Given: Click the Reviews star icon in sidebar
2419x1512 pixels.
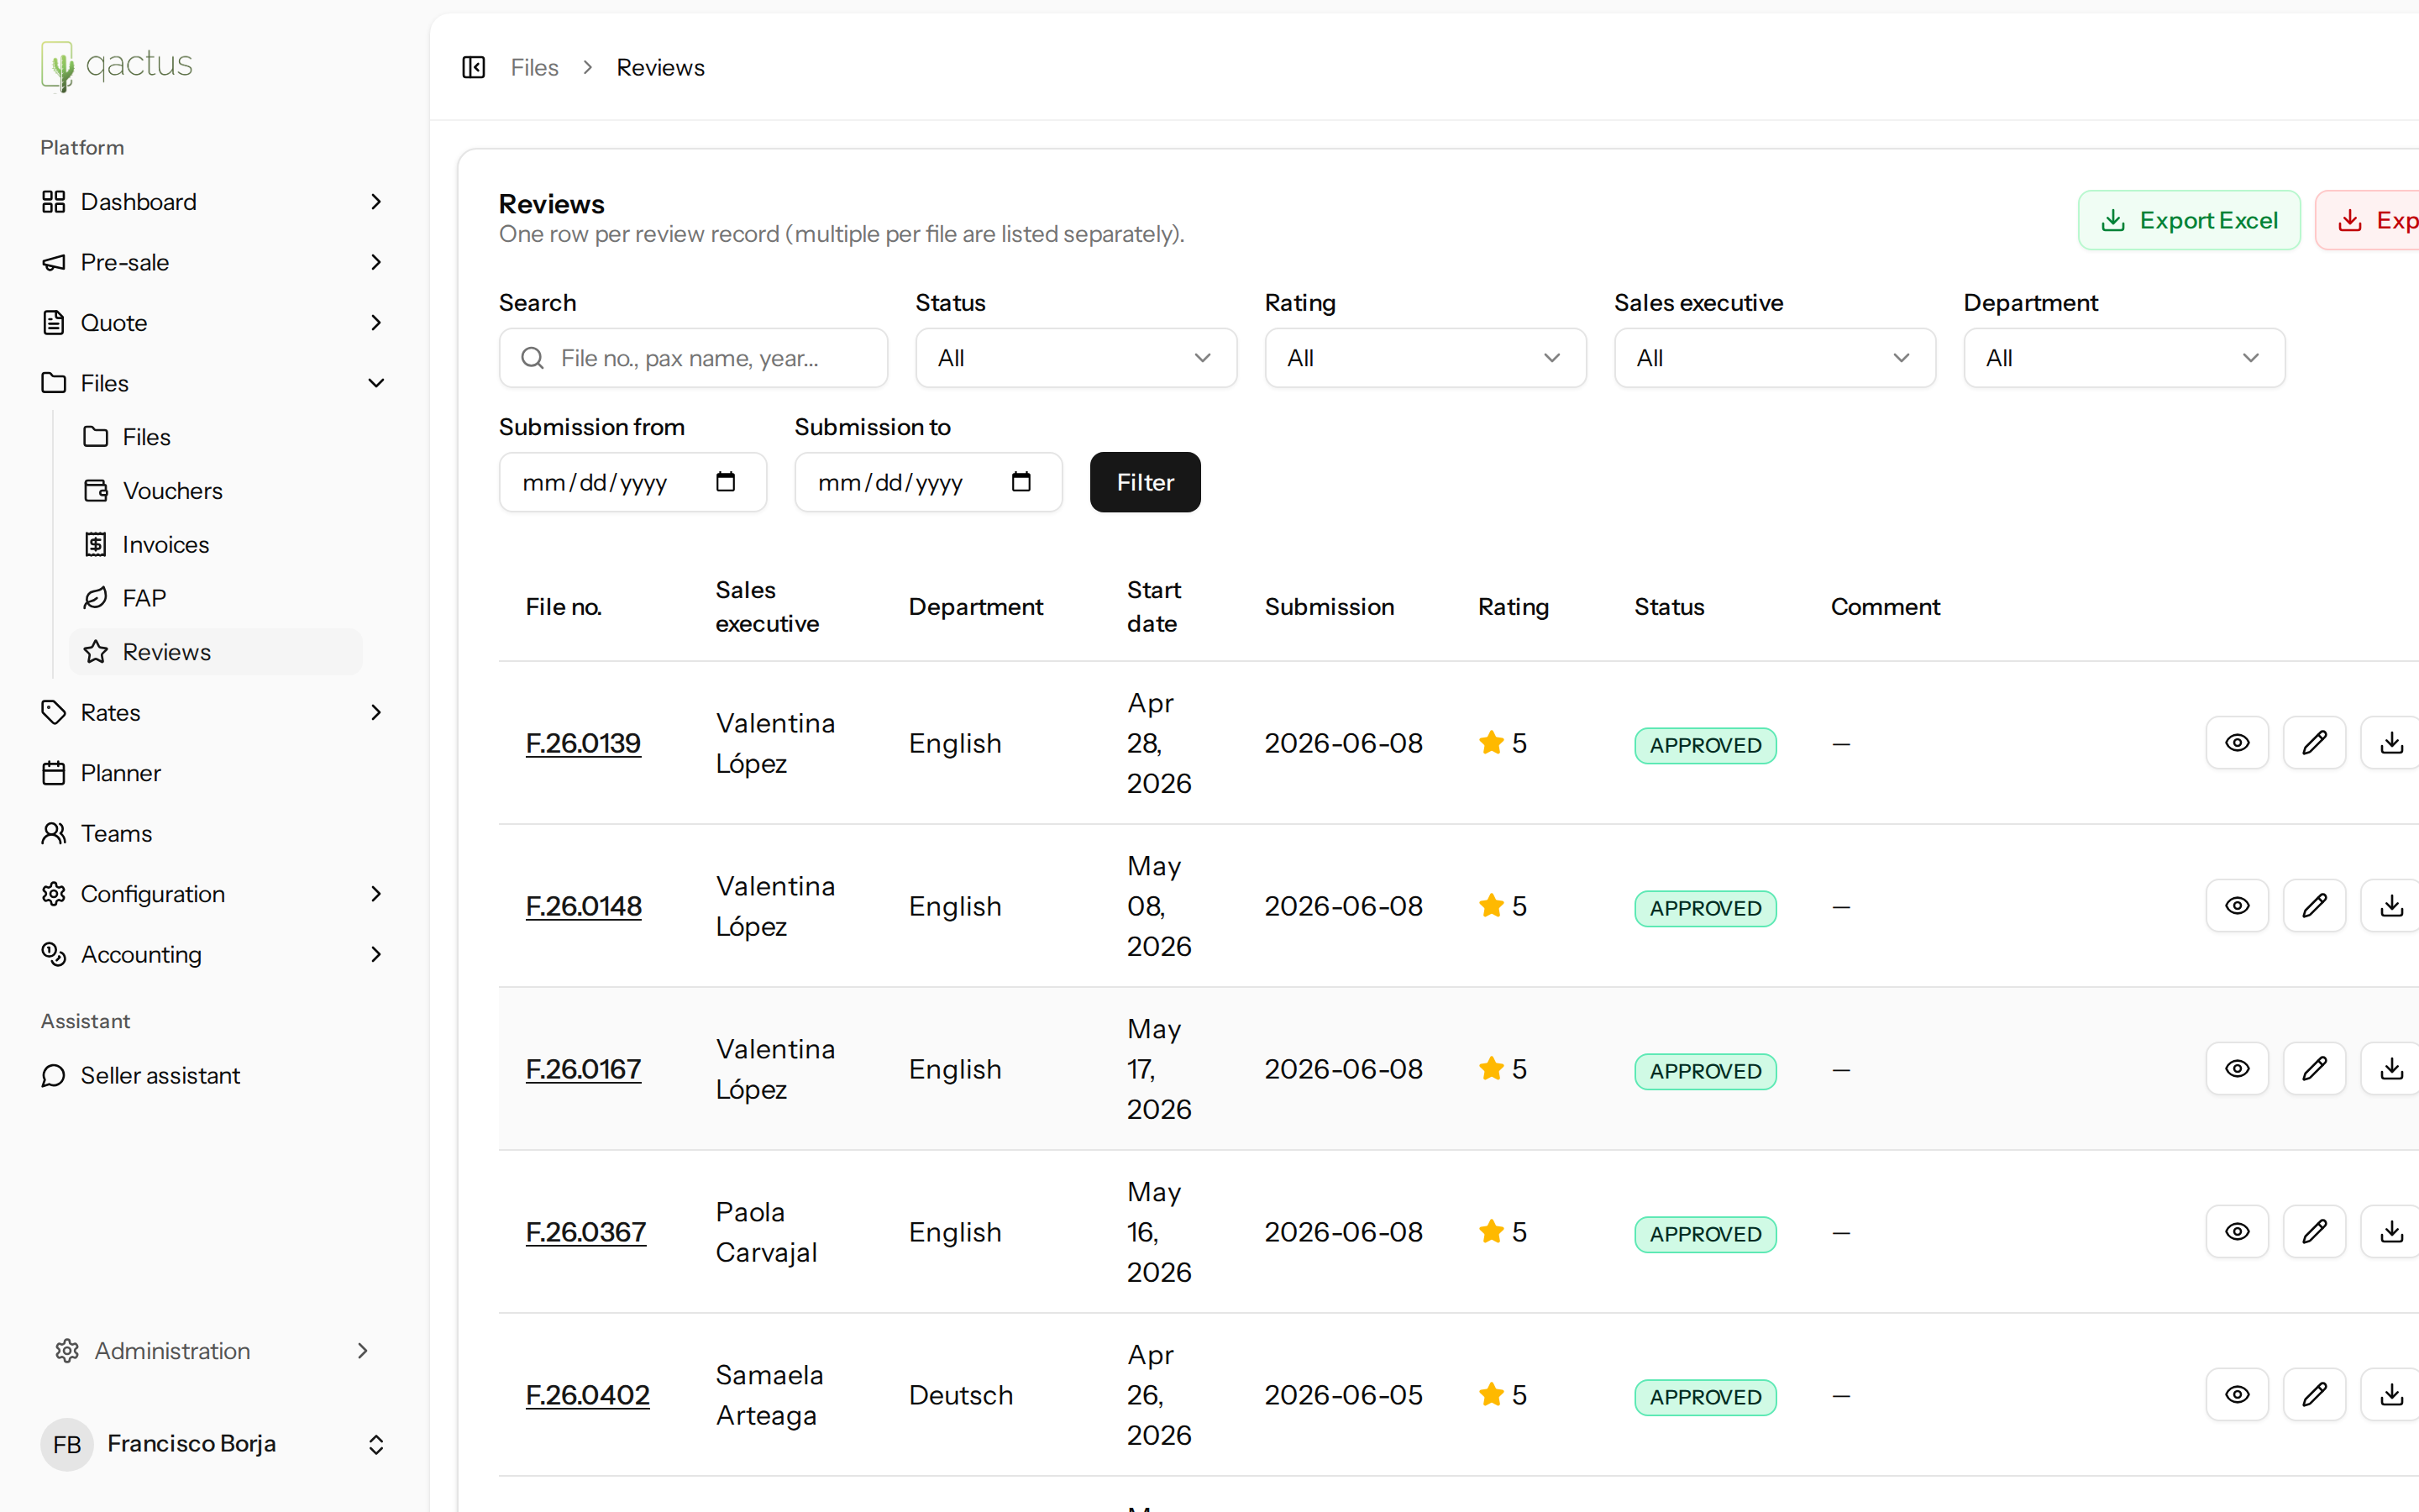Looking at the screenshot, I should [x=96, y=652].
